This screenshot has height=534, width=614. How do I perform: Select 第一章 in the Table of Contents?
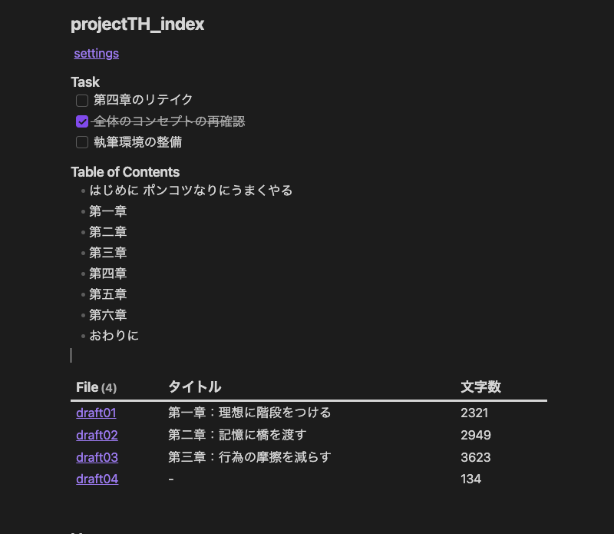(x=107, y=211)
